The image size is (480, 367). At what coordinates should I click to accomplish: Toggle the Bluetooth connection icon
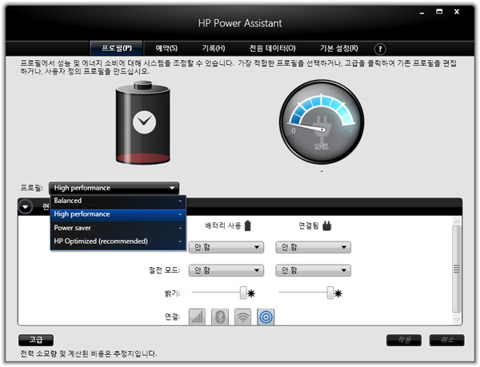tap(220, 317)
